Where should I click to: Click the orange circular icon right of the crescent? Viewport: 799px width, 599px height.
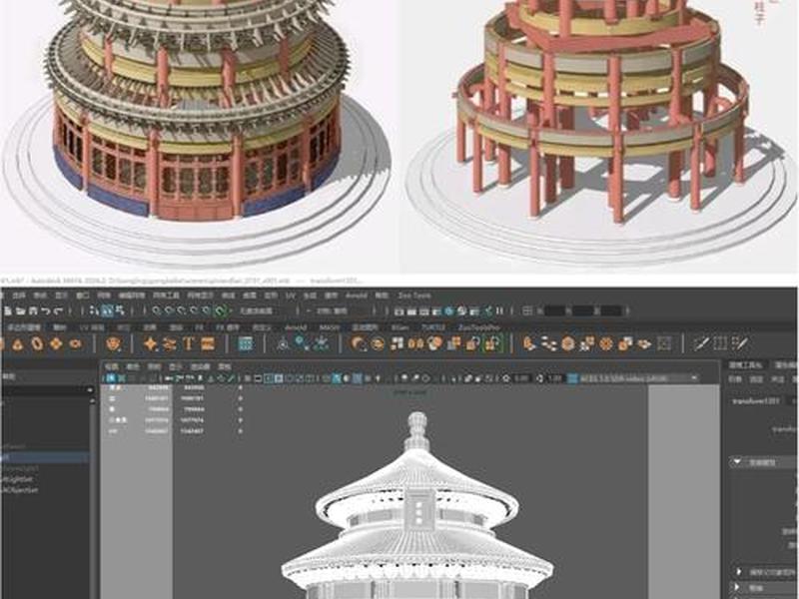(x=379, y=344)
